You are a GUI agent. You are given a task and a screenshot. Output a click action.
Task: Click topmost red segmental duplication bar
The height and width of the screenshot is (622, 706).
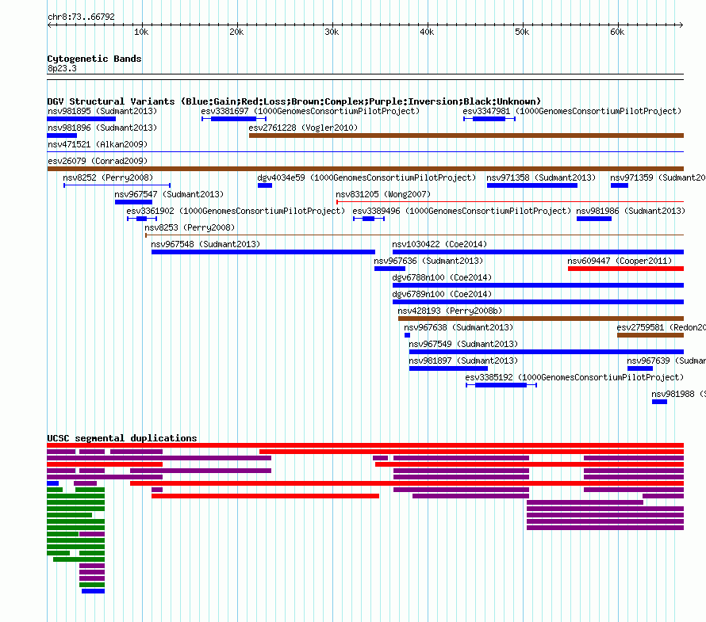pos(366,445)
